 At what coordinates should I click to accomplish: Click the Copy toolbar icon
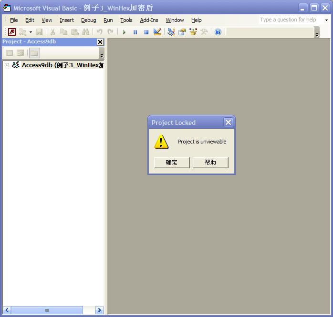click(63, 32)
